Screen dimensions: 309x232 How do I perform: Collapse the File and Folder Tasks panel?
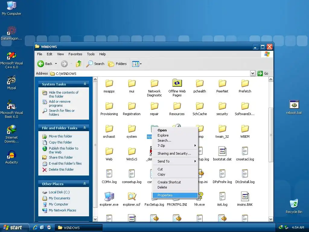[x=85, y=128]
